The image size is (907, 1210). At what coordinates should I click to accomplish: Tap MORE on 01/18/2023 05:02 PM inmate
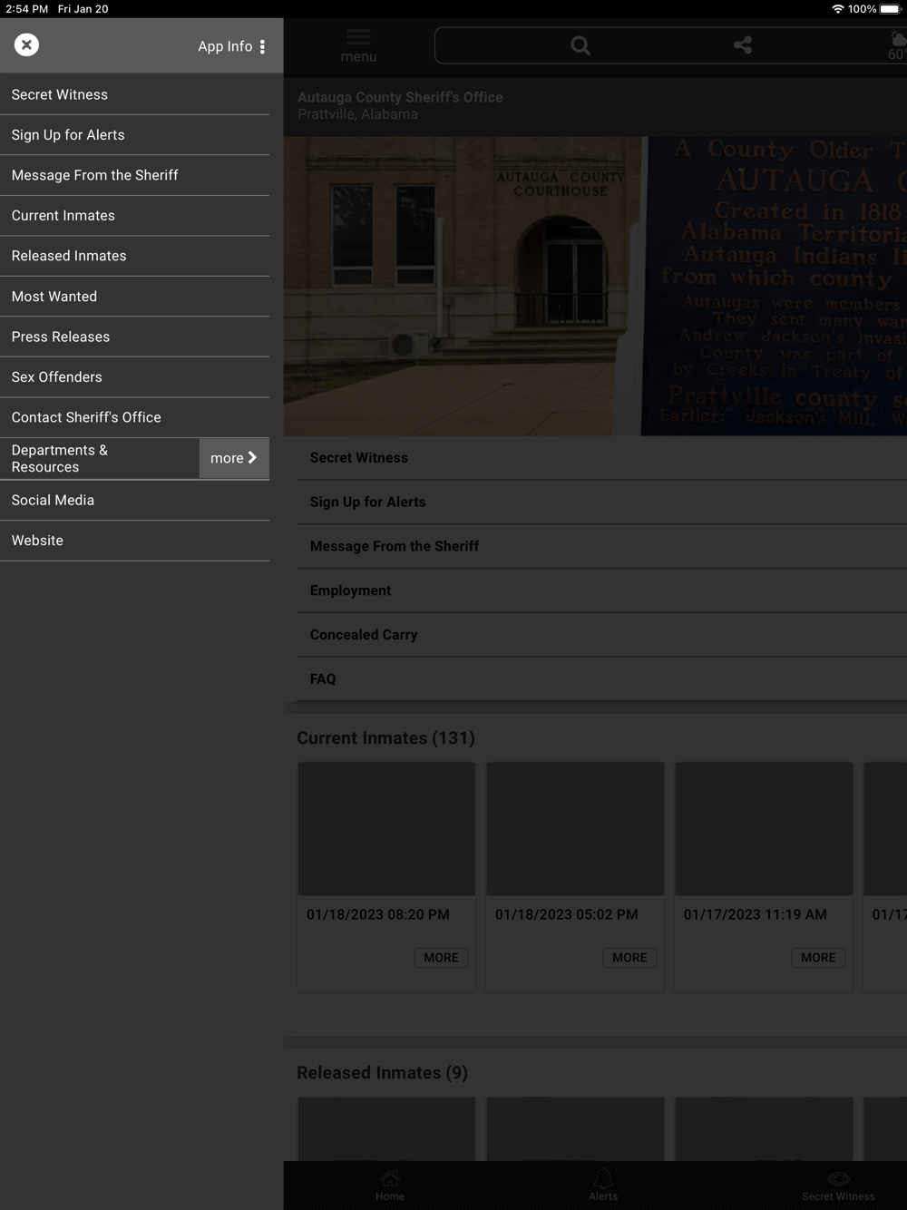coord(629,958)
